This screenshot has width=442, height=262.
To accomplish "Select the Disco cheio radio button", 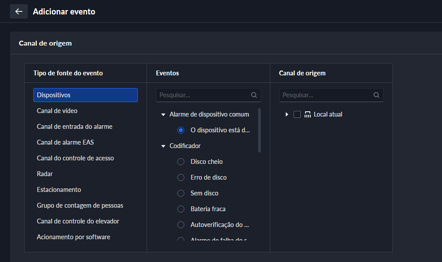I will (181, 162).
